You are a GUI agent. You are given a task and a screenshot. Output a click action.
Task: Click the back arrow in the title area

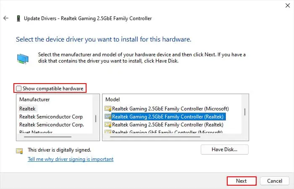pyautogui.click(x=6, y=18)
